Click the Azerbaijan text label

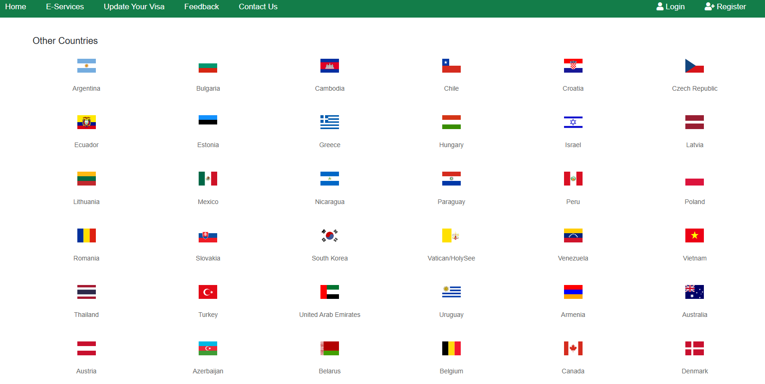(x=208, y=371)
